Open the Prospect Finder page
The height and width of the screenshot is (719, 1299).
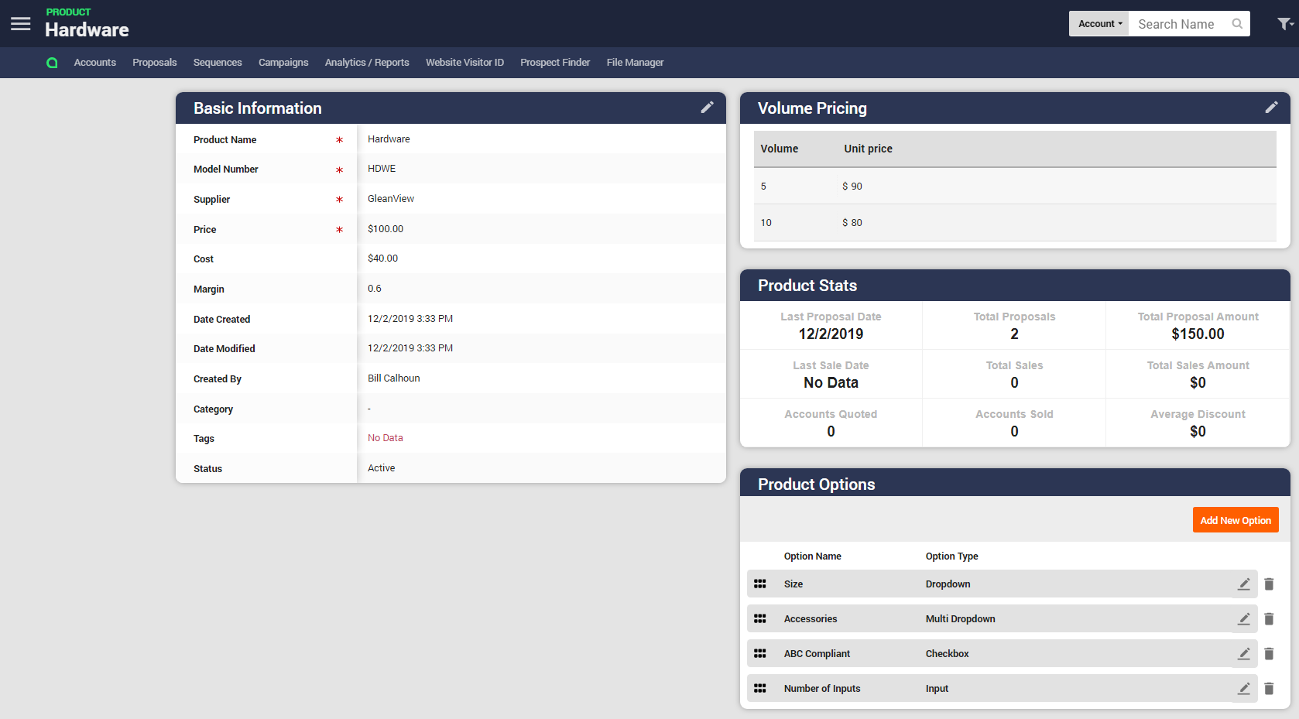click(x=554, y=62)
